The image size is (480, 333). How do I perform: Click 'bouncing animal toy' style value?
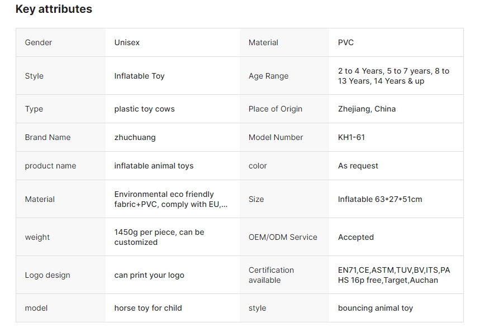[376, 308]
